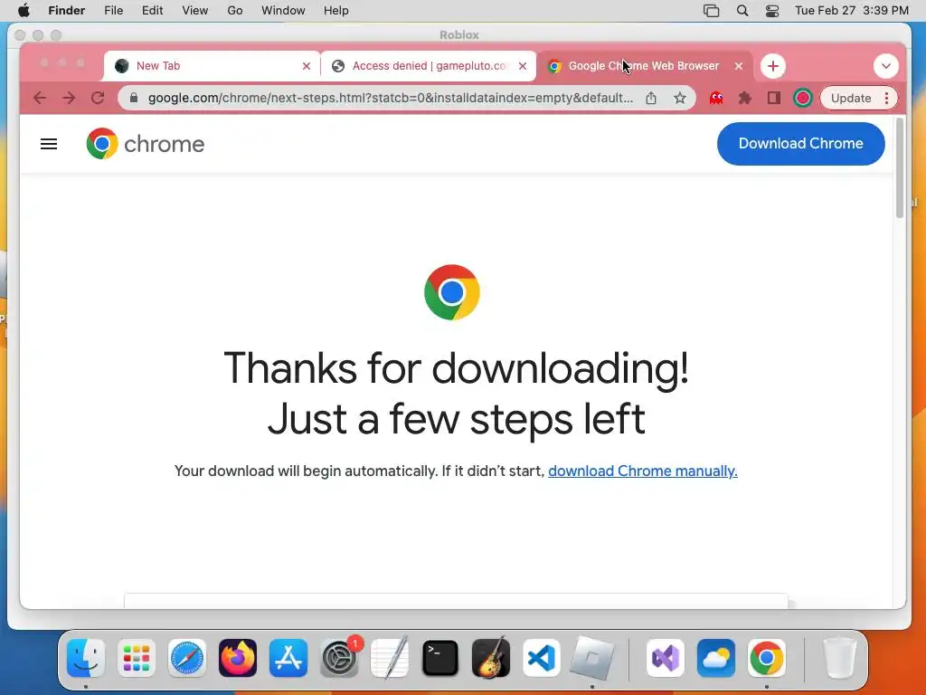Open Visual Studio from the Dock

(x=665, y=658)
